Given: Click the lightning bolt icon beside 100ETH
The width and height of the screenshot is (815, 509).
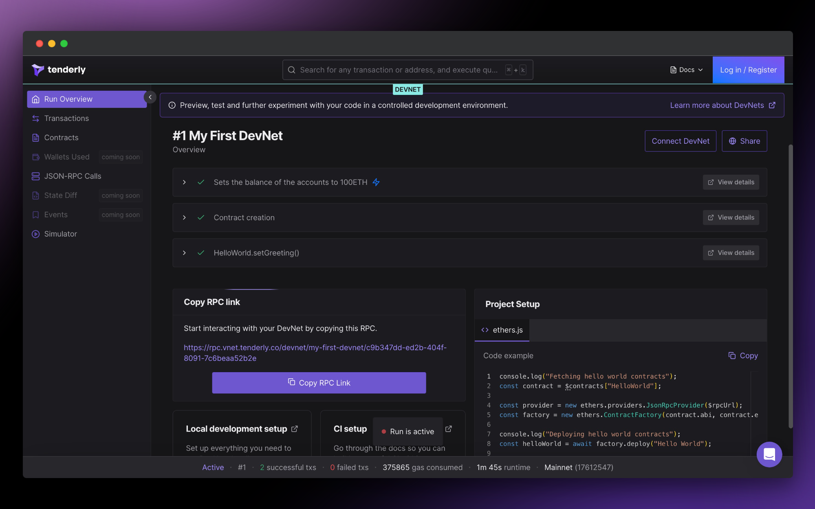Looking at the screenshot, I should coord(376,182).
